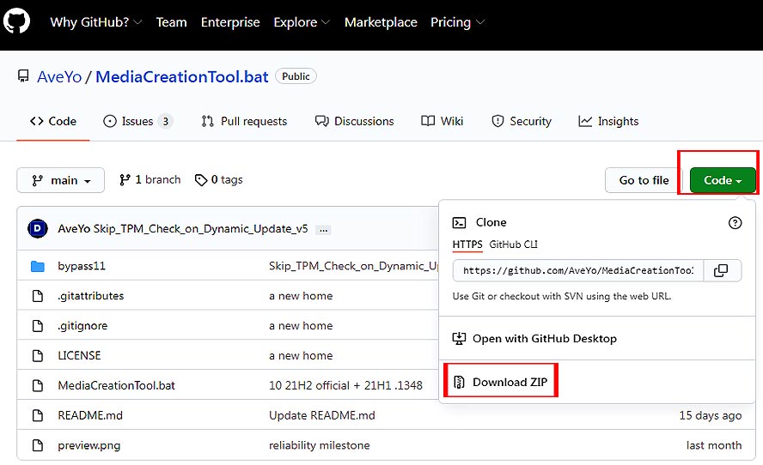This screenshot has height=465, width=763.
Task: Switch to the Discussions tab
Action: [x=354, y=121]
